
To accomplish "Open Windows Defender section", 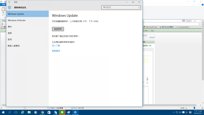I will tap(27, 20).
